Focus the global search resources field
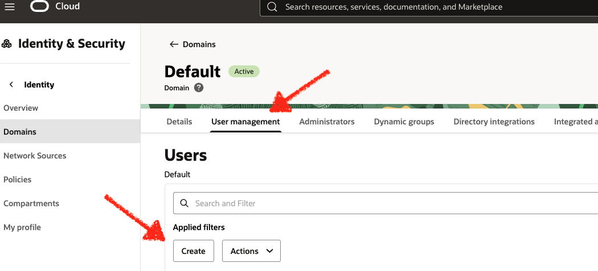Viewport: 598px width, 271px height. 429,7
